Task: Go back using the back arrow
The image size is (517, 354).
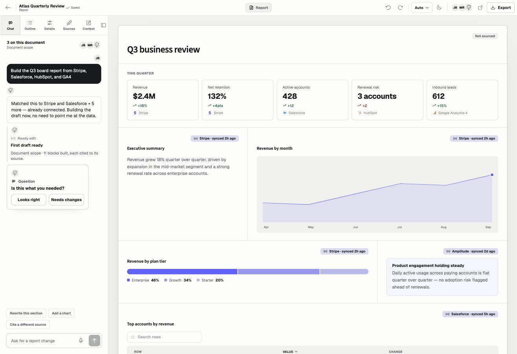Action: 8,7
